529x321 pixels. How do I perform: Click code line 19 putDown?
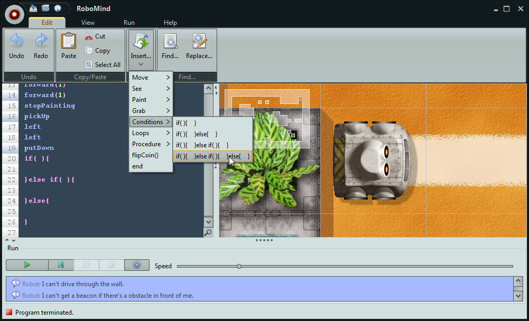pyautogui.click(x=39, y=148)
